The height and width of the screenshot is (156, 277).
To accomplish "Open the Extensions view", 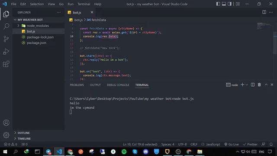I will point(6,64).
